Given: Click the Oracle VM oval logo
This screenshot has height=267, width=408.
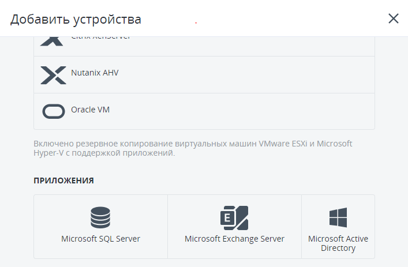Looking at the screenshot, I should tap(53, 111).
